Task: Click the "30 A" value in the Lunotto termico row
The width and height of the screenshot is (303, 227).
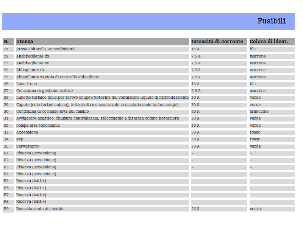Action: 195,98
